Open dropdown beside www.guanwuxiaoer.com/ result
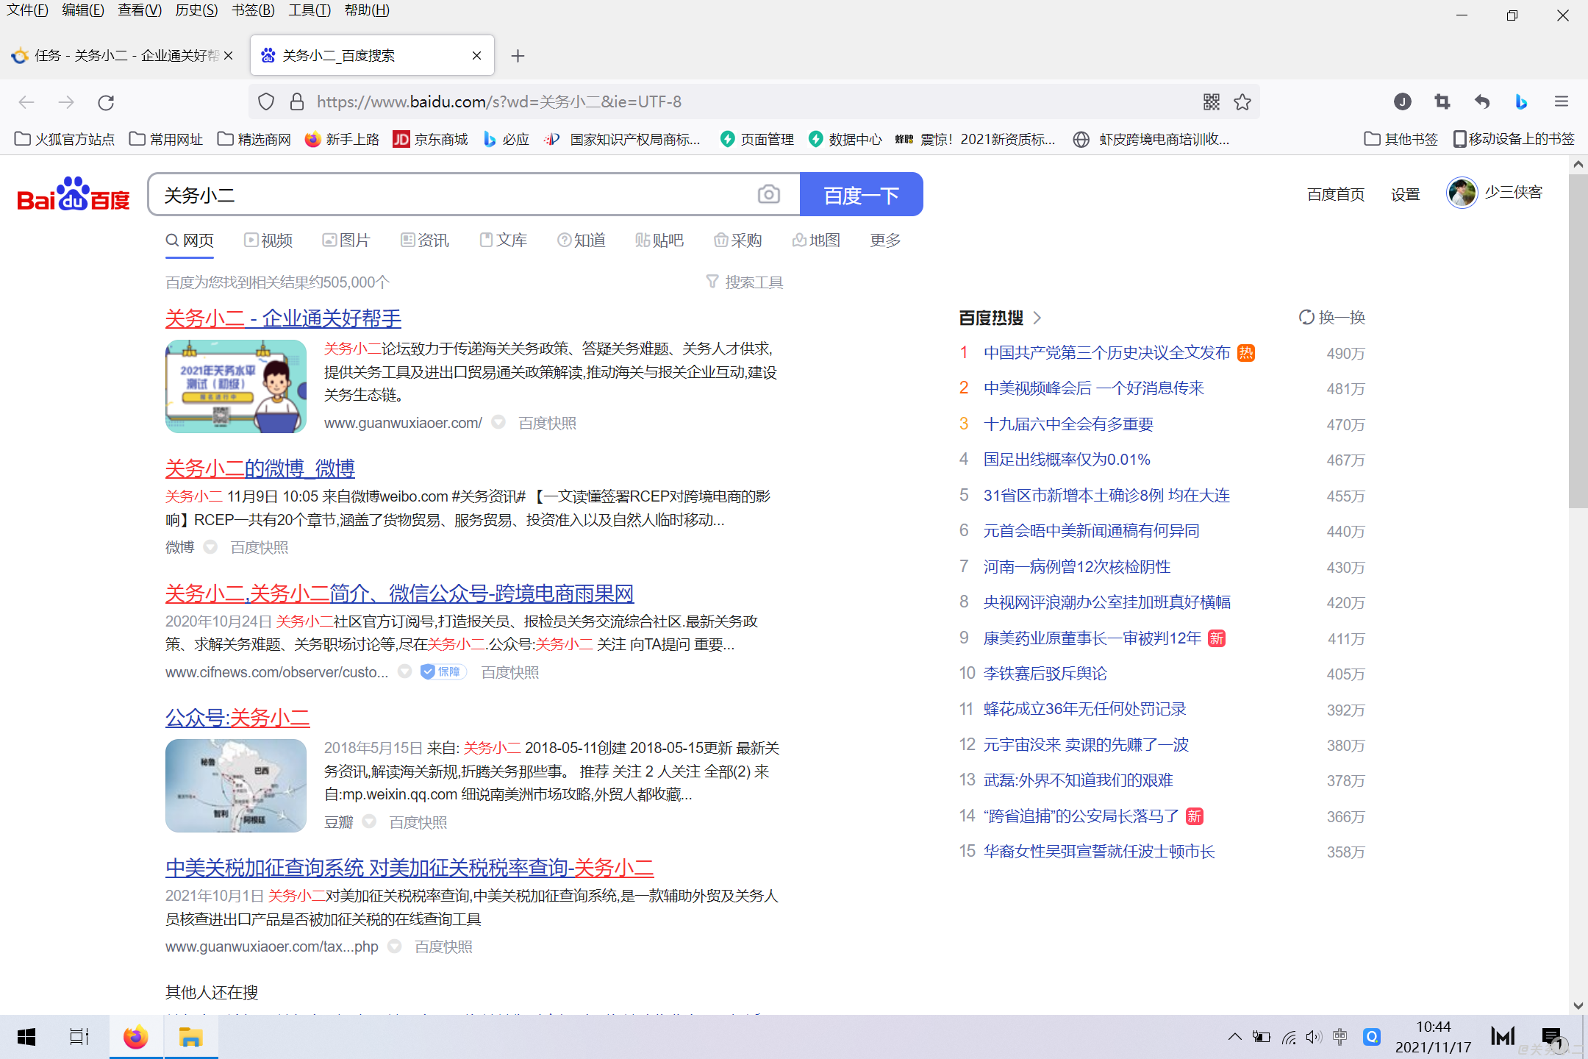 coord(498,422)
